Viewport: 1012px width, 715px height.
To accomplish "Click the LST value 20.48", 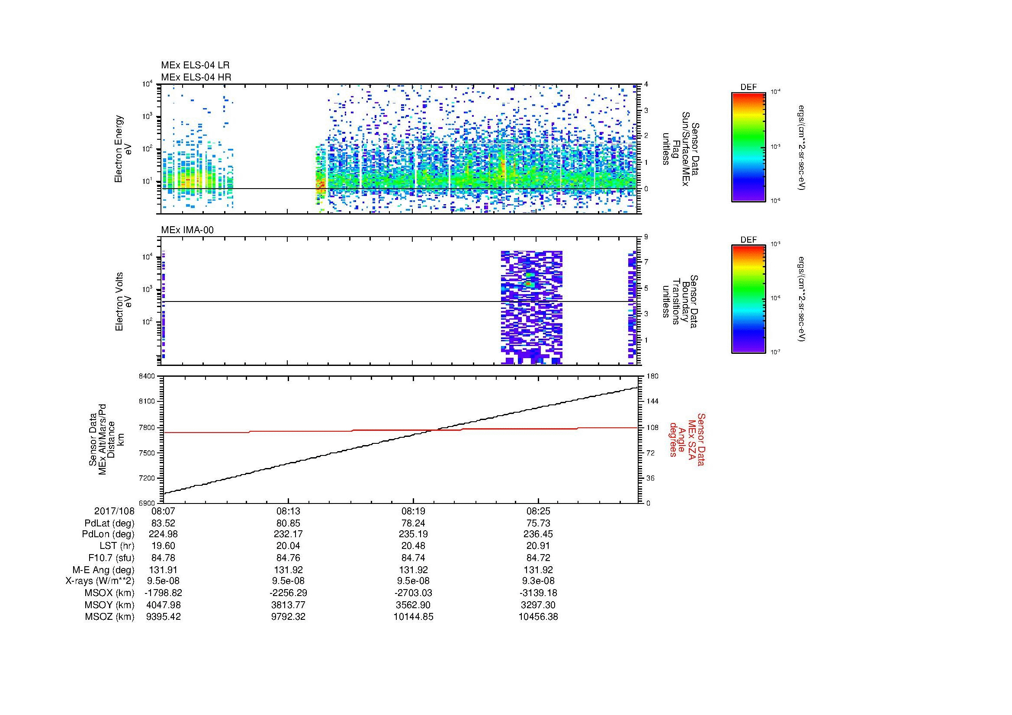I will pos(414,546).
